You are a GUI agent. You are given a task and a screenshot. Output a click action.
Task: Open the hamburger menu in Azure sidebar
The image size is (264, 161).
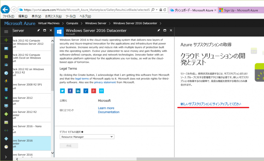pos(6,32)
